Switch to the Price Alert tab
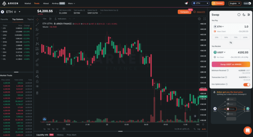The width and height of the screenshot is (253, 137). pyautogui.click(x=71, y=135)
